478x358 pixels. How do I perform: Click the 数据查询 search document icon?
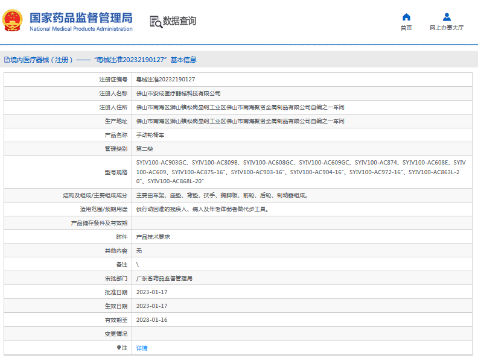pyautogui.click(x=156, y=22)
